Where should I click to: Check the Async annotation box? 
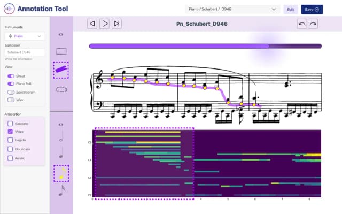pos(10,158)
